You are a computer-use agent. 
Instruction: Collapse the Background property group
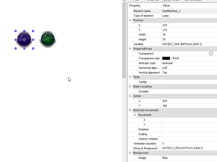tap(130, 153)
